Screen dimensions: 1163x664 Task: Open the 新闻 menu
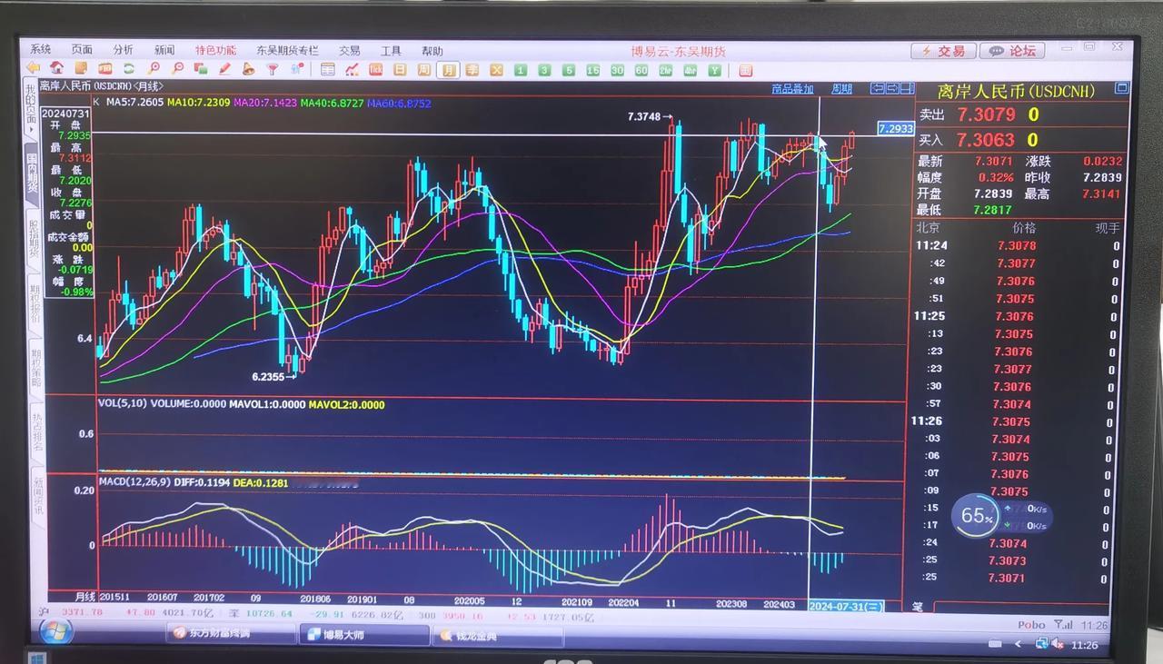tap(164, 50)
